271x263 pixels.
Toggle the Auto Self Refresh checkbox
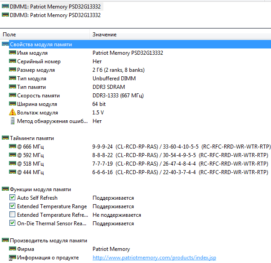[x=12, y=197]
